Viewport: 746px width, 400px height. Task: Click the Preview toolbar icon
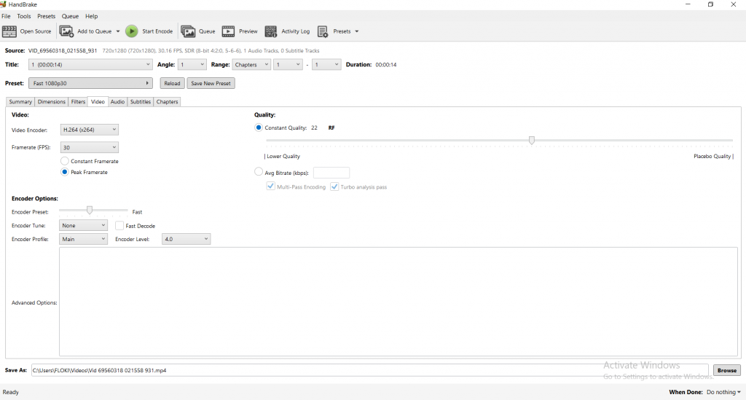(x=229, y=31)
